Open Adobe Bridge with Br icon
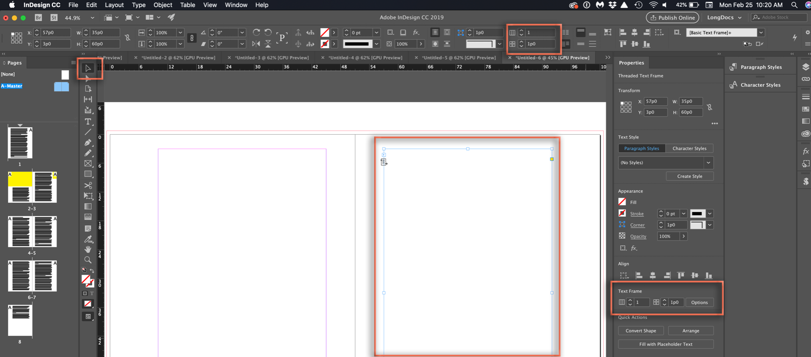This screenshot has width=811, height=357. coord(38,18)
